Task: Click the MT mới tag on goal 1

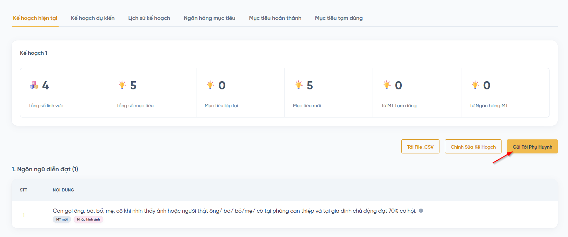Action: (x=62, y=220)
